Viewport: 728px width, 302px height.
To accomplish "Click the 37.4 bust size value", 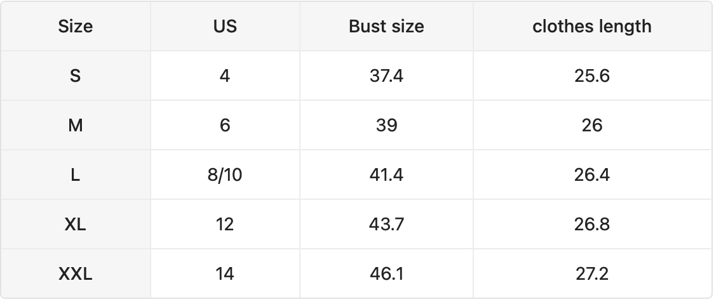I will tap(386, 75).
